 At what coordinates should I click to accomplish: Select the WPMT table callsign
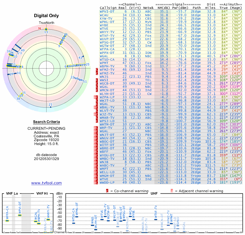pos(104,63)
